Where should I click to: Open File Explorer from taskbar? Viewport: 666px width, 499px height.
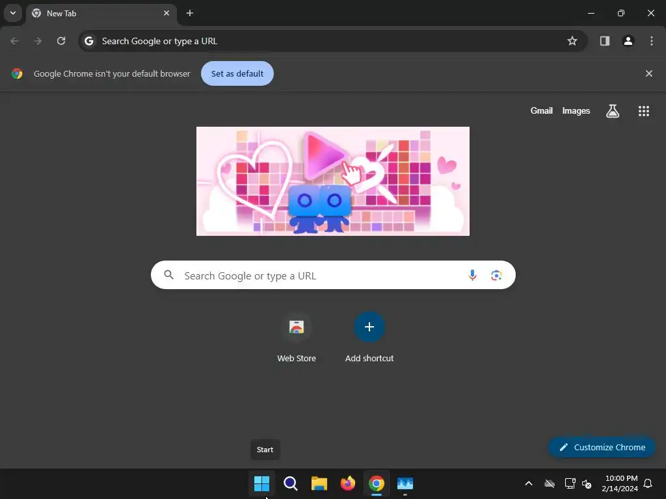319,483
